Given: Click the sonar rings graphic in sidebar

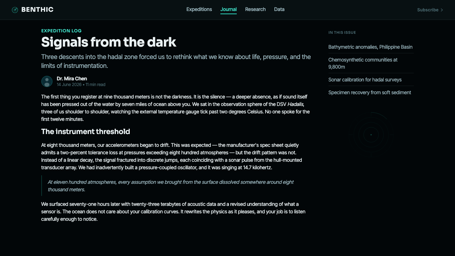Looking at the screenshot, I should (x=371, y=135).
